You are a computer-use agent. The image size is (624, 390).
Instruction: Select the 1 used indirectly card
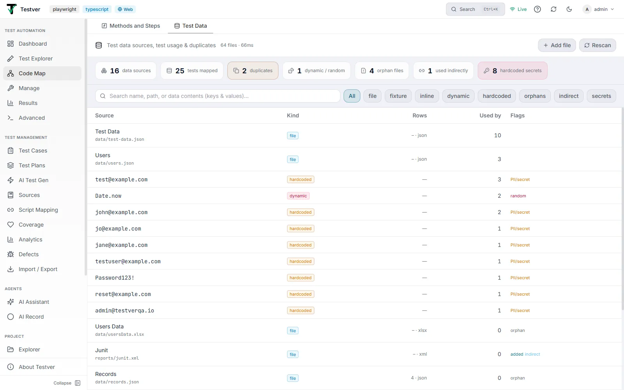pyautogui.click(x=443, y=71)
